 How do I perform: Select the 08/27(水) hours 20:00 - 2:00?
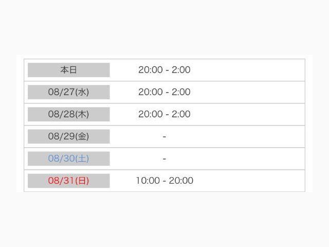[164, 92]
